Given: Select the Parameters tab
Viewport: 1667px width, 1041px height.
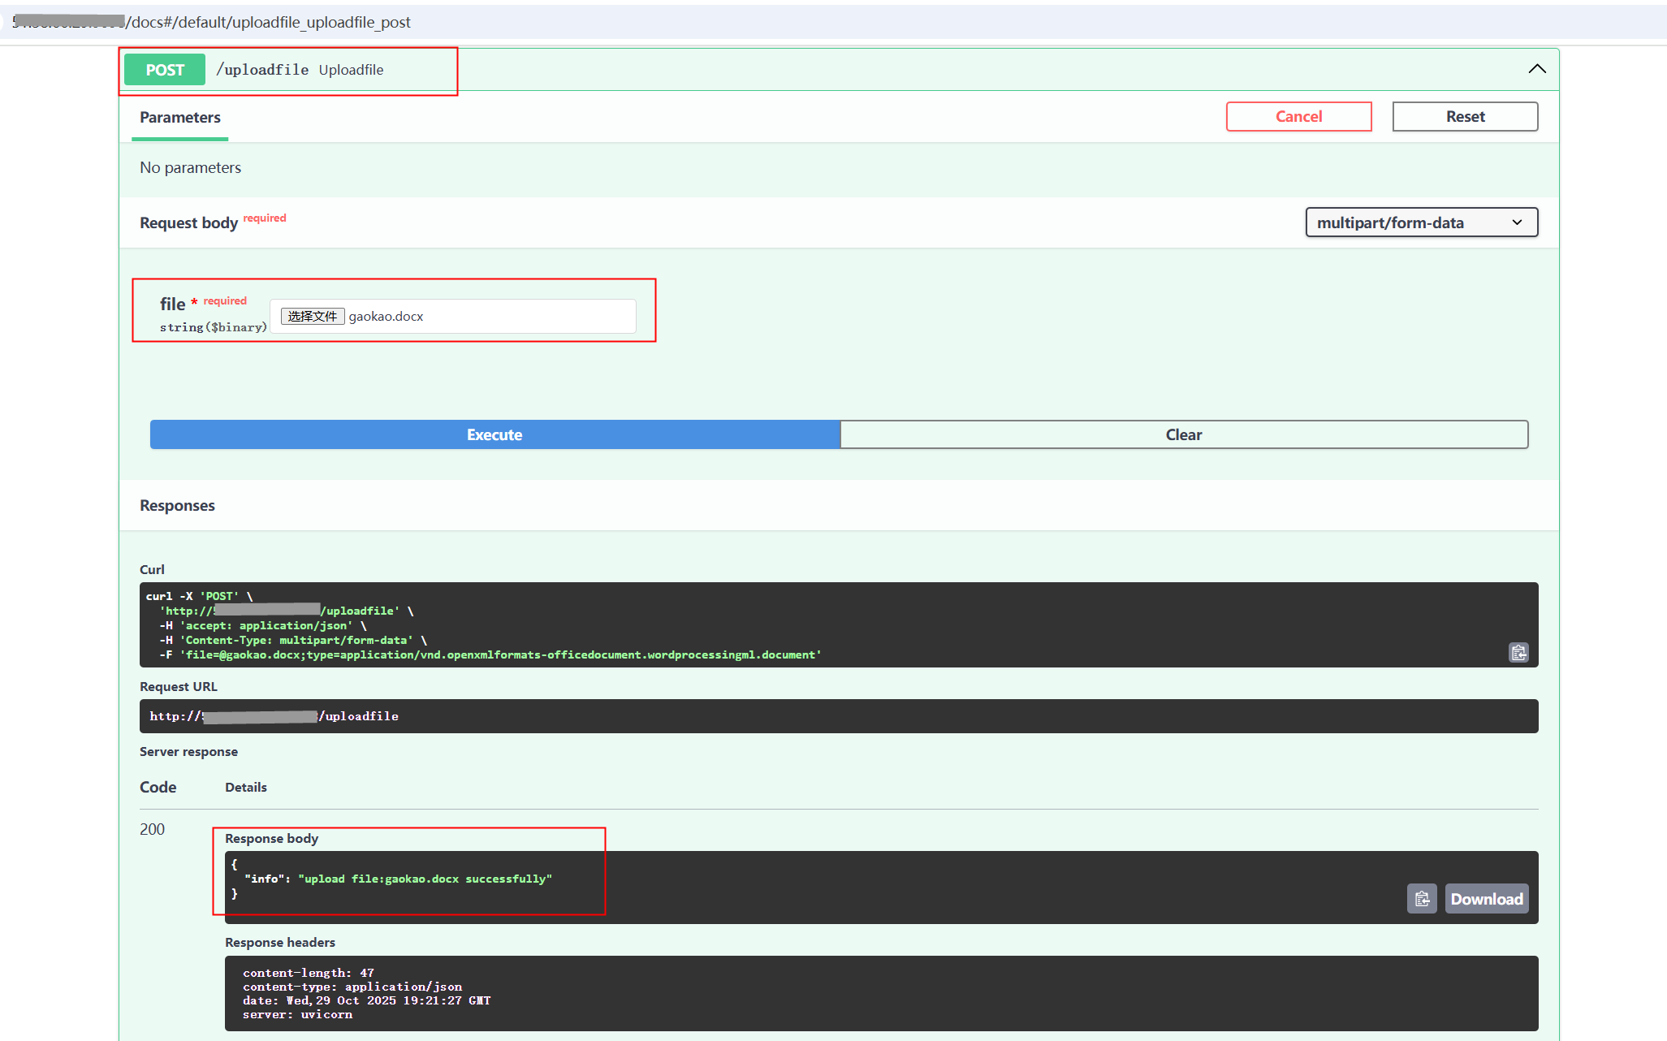Looking at the screenshot, I should [180, 118].
